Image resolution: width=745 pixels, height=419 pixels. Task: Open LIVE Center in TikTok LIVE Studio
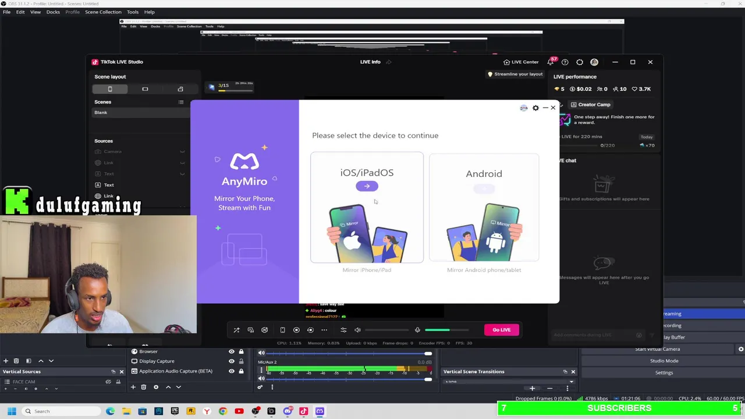pos(521,62)
